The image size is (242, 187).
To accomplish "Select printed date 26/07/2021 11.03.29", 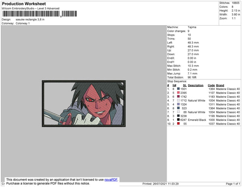I will pos(166,184).
